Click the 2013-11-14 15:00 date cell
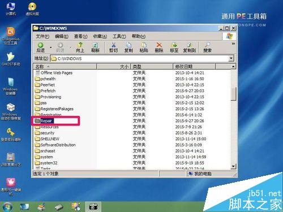The image size is (283, 212). [191, 139]
